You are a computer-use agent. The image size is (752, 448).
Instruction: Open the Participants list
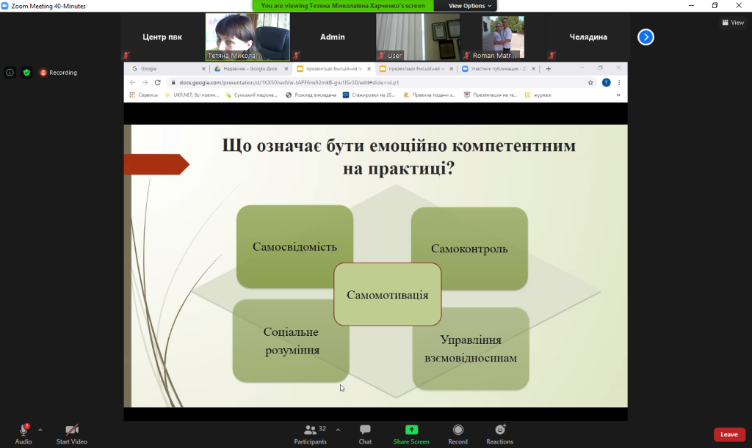click(311, 433)
